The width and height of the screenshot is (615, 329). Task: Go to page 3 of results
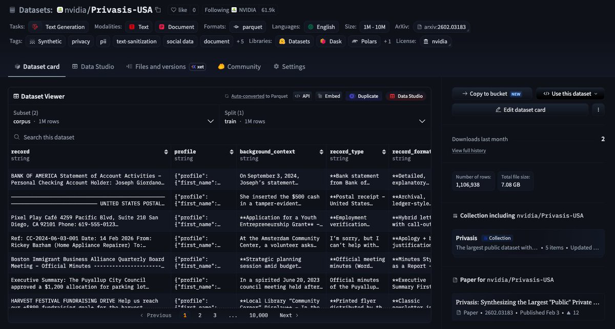pyautogui.click(x=215, y=315)
